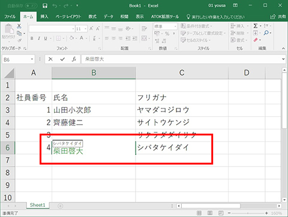The height and width of the screenshot is (217, 288).
Task: Toggle Underline formatting
Action: (x=46, y=38)
